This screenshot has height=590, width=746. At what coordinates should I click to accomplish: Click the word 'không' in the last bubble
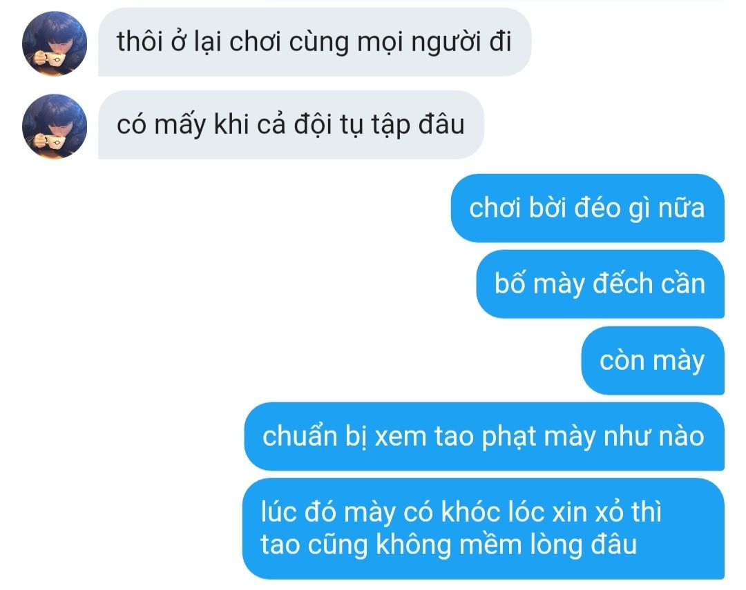click(414, 544)
